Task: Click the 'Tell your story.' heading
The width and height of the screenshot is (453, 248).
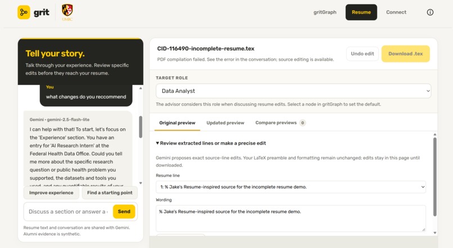Action: click(55, 53)
